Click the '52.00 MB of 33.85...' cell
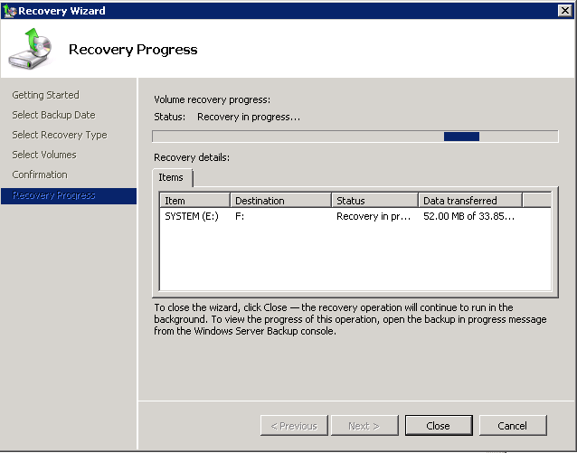 coord(468,216)
